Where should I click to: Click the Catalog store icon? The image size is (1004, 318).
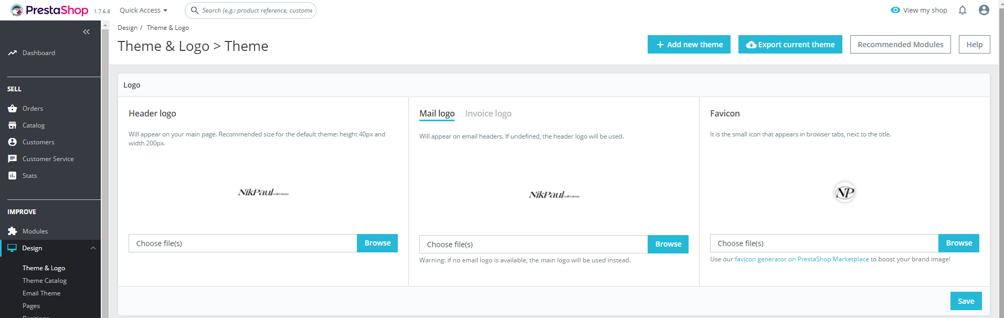[x=13, y=125]
